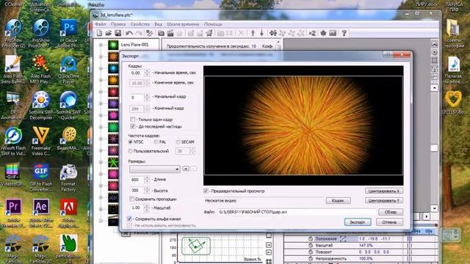The width and height of the screenshot is (470, 264).
Task: Select the NTSC frame rate radio button
Action: 131,142
